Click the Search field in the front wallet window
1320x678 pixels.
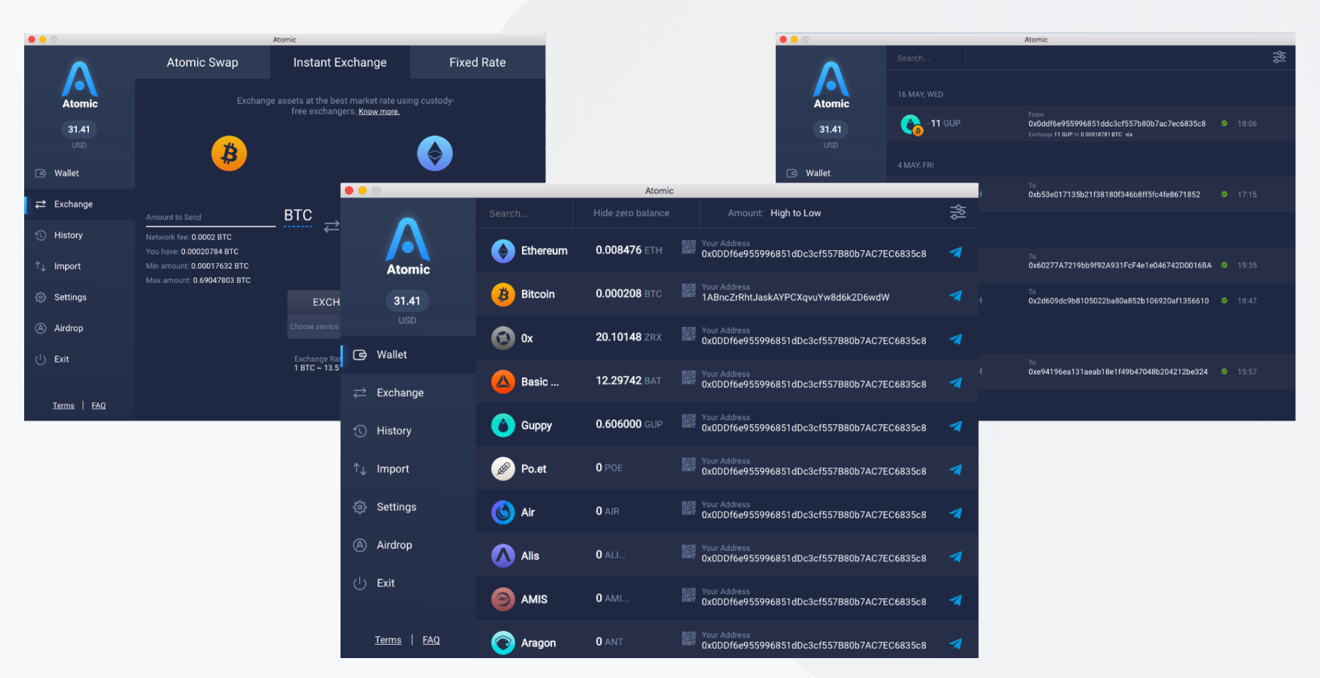tap(524, 213)
